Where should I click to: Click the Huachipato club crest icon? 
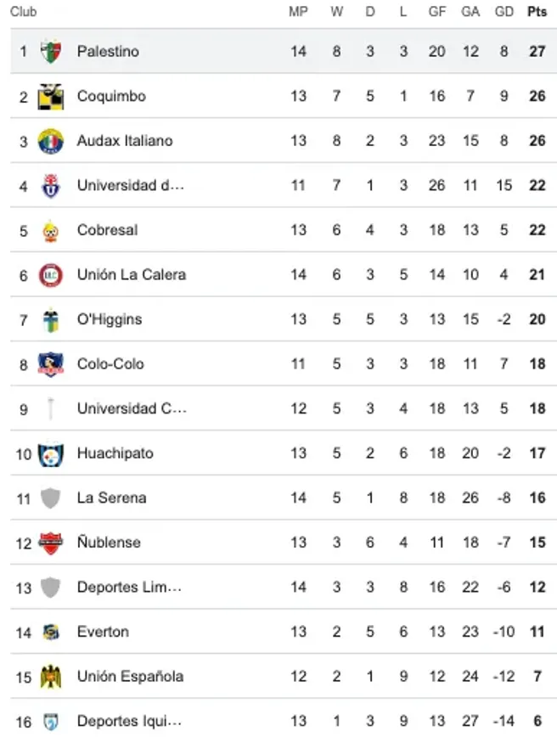[51, 453]
